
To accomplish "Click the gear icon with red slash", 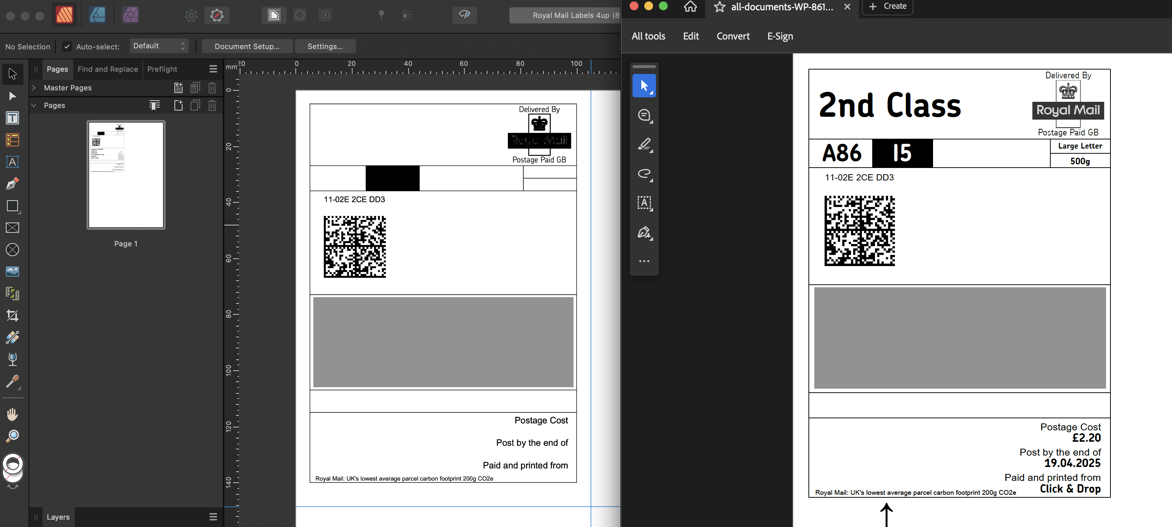I will pyautogui.click(x=217, y=15).
